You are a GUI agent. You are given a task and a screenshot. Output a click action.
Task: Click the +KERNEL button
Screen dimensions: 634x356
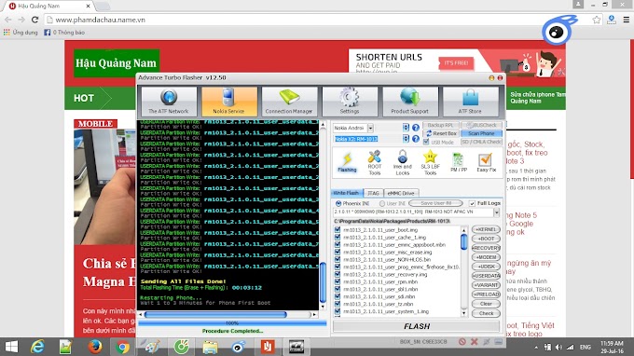pos(486,229)
